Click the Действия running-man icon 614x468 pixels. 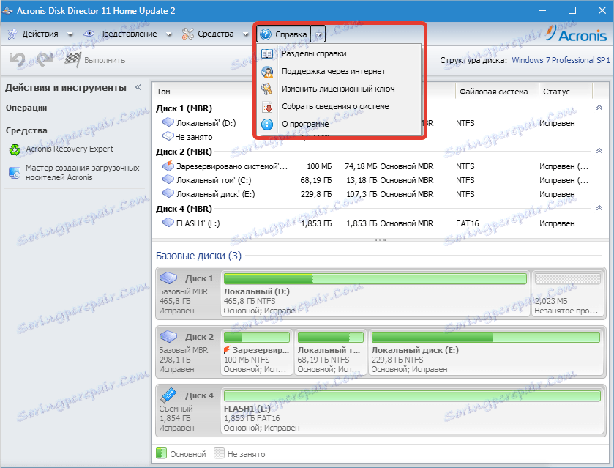[12, 34]
